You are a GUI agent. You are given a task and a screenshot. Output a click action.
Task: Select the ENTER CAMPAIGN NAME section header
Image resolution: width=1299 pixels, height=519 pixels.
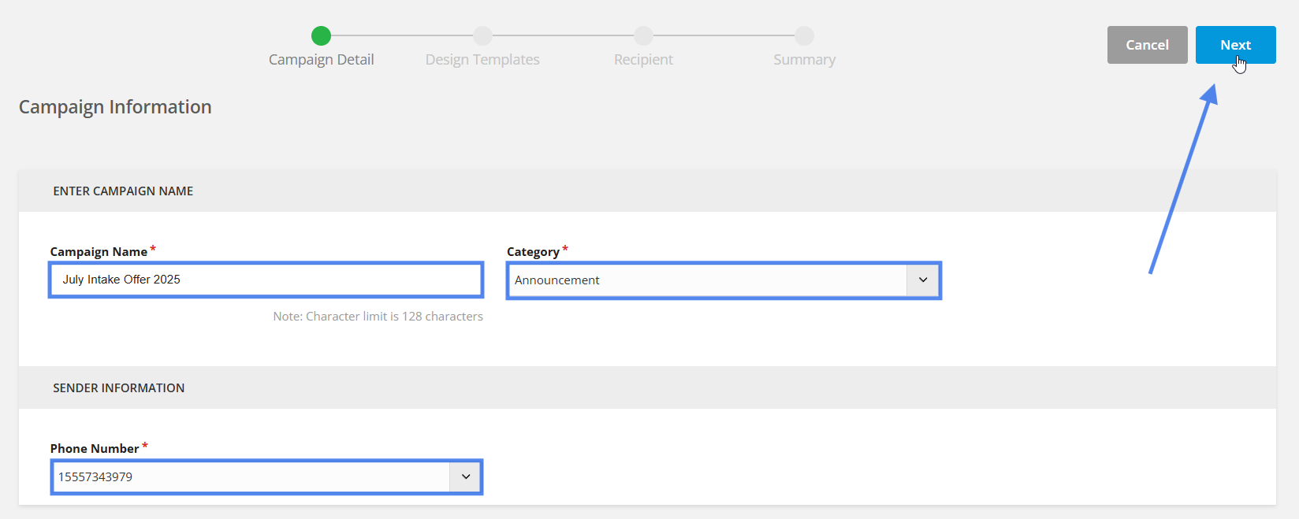[123, 191]
